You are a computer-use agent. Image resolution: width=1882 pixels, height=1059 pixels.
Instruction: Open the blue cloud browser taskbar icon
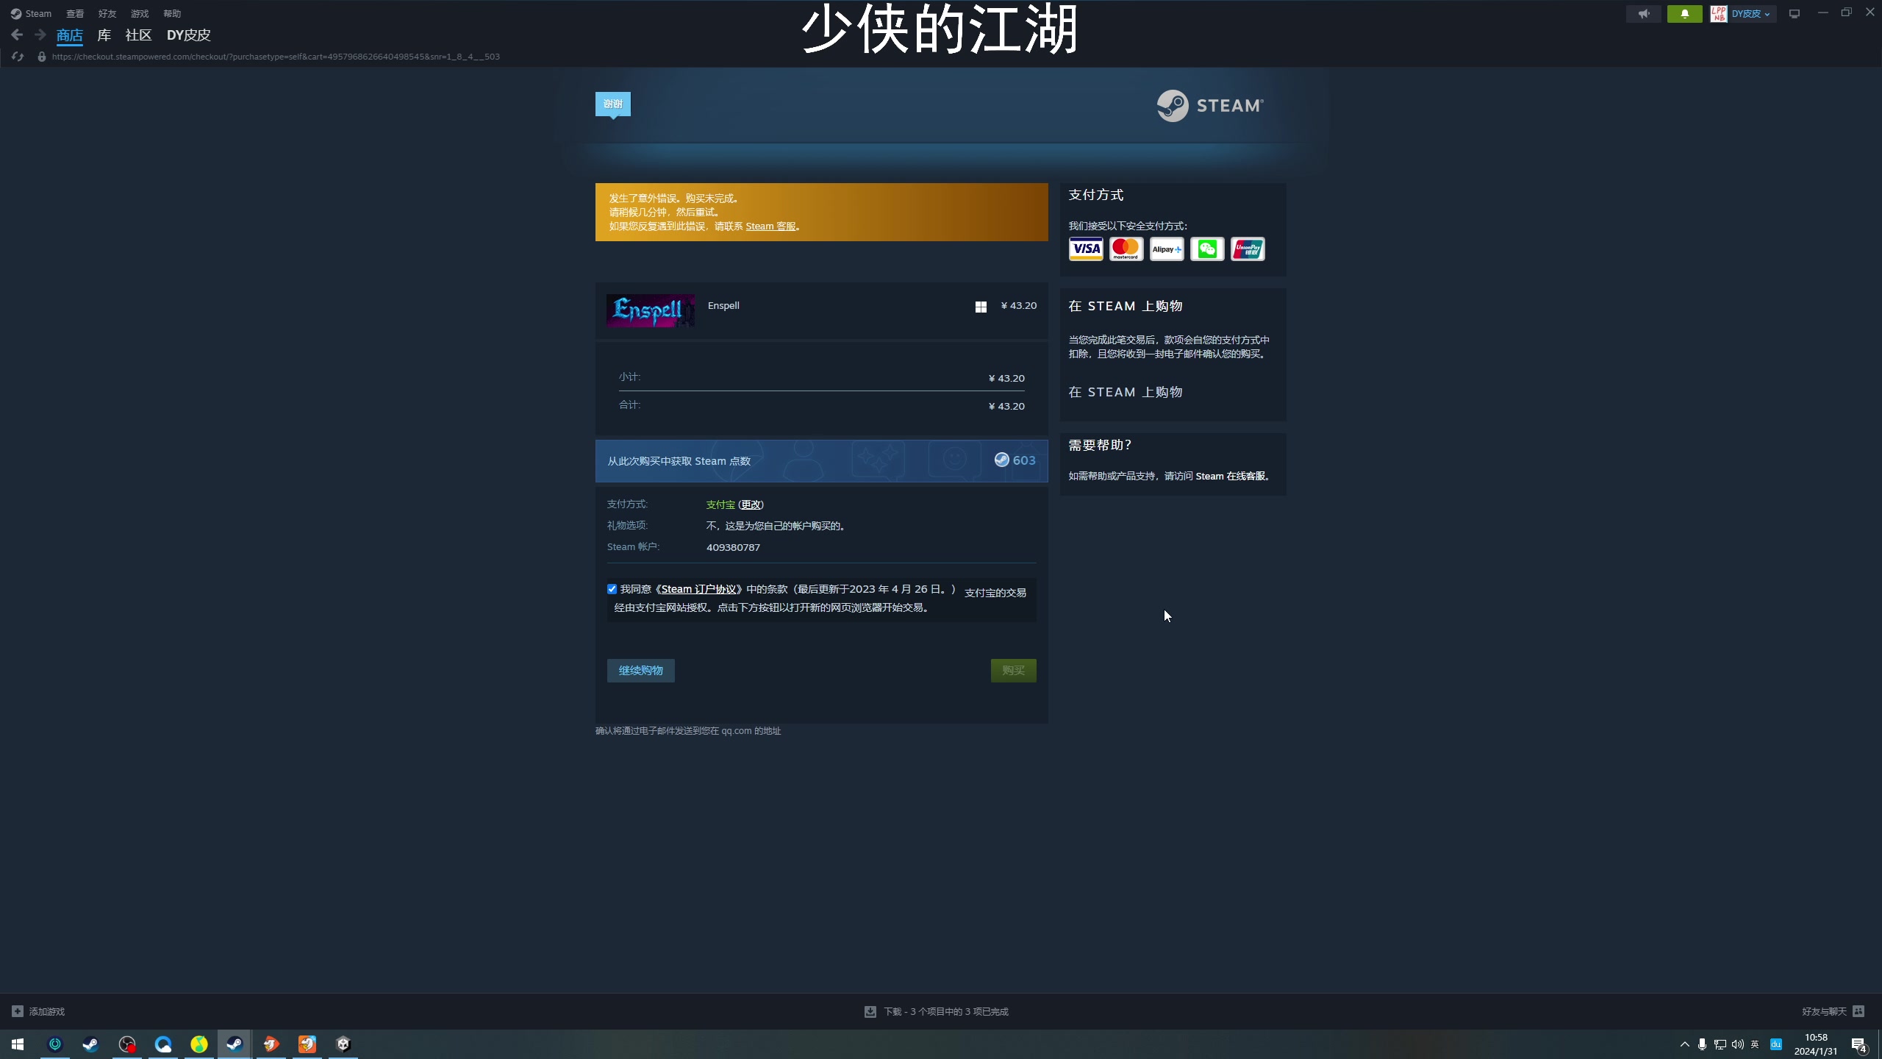[x=163, y=1044]
